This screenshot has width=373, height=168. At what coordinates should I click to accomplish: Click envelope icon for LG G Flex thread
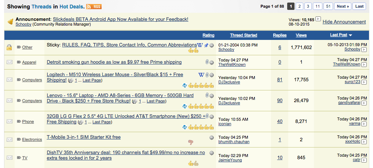(9, 122)
